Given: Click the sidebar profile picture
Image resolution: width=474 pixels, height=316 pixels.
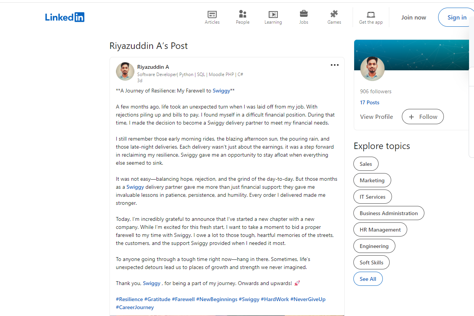Looking at the screenshot, I should (x=372, y=69).
